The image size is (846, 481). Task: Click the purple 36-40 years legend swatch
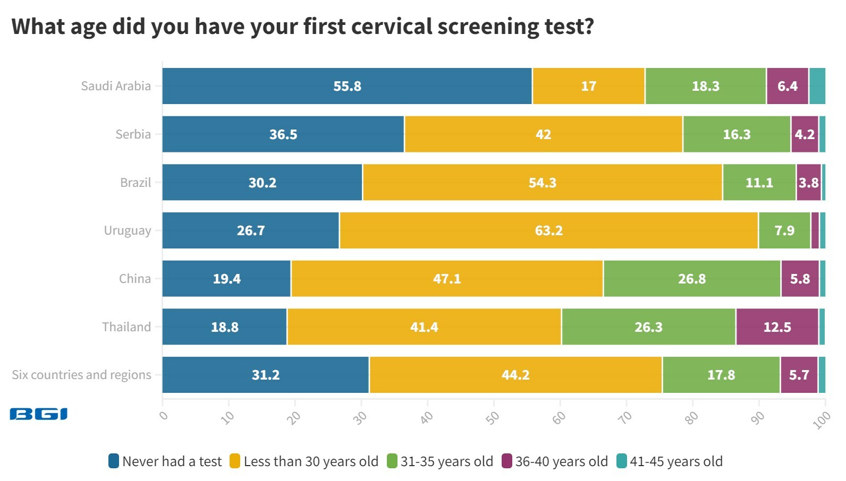pyautogui.click(x=507, y=461)
